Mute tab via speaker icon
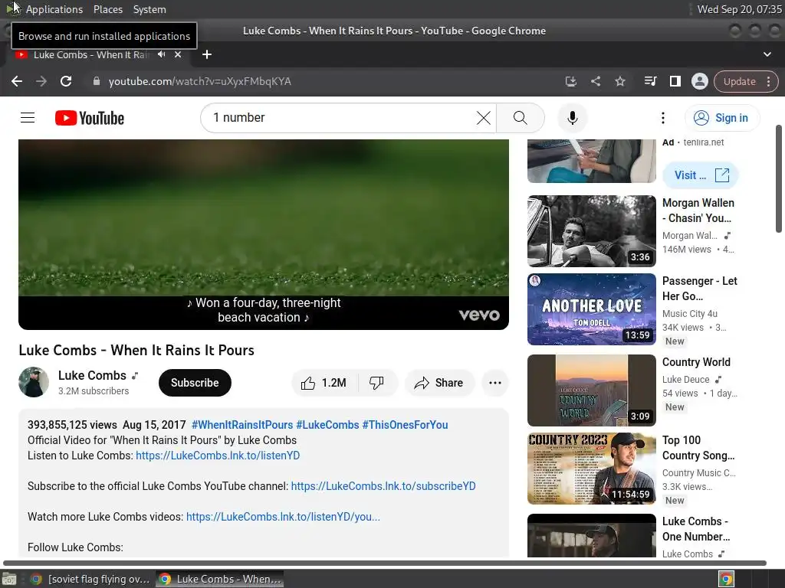Image resolution: width=785 pixels, height=588 pixels. [161, 54]
